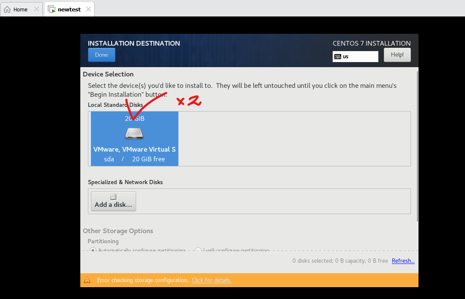Close the newtest tab
Screen dimensions: 465x299
click(x=88, y=9)
